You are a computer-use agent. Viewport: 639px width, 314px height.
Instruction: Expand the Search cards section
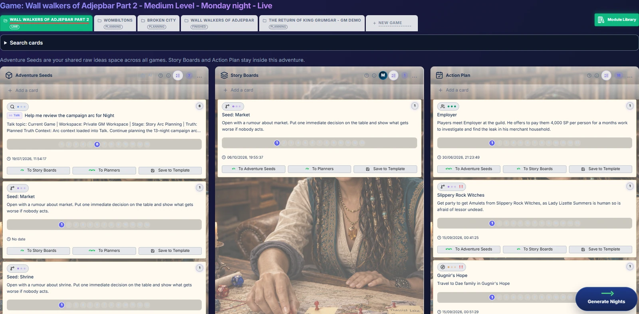click(x=319, y=43)
